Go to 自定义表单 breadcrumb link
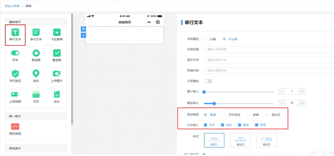 pyautogui.click(x=12, y=6)
